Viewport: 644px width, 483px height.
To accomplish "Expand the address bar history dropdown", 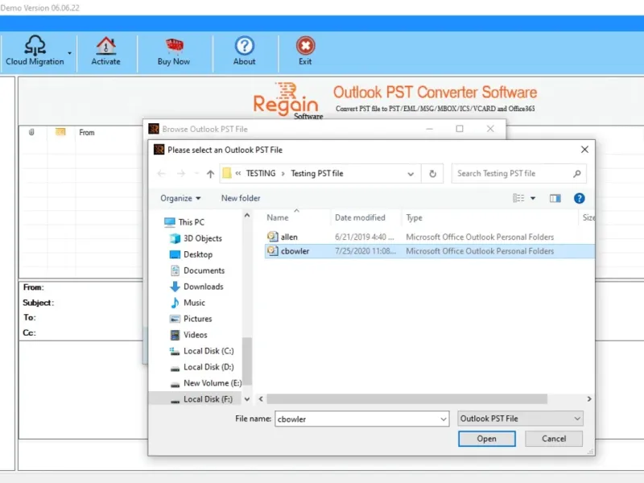I will (411, 174).
